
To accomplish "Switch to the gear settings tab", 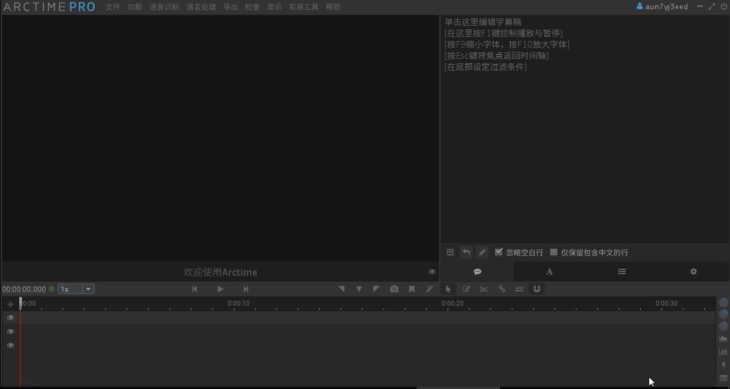I will pos(693,271).
